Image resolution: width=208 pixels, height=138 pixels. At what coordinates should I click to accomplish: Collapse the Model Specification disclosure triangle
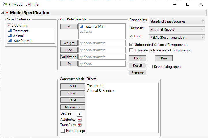pyautogui.click(x=3, y=13)
